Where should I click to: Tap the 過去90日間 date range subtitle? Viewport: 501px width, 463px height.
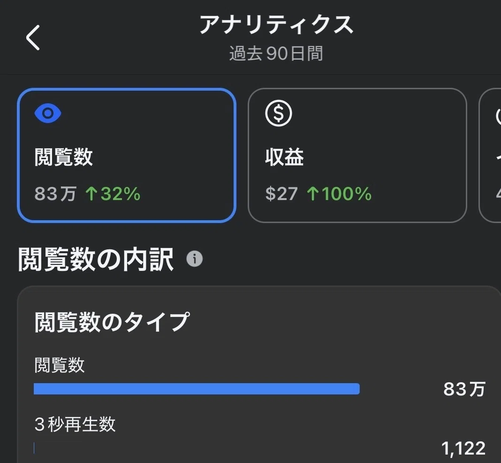point(276,54)
